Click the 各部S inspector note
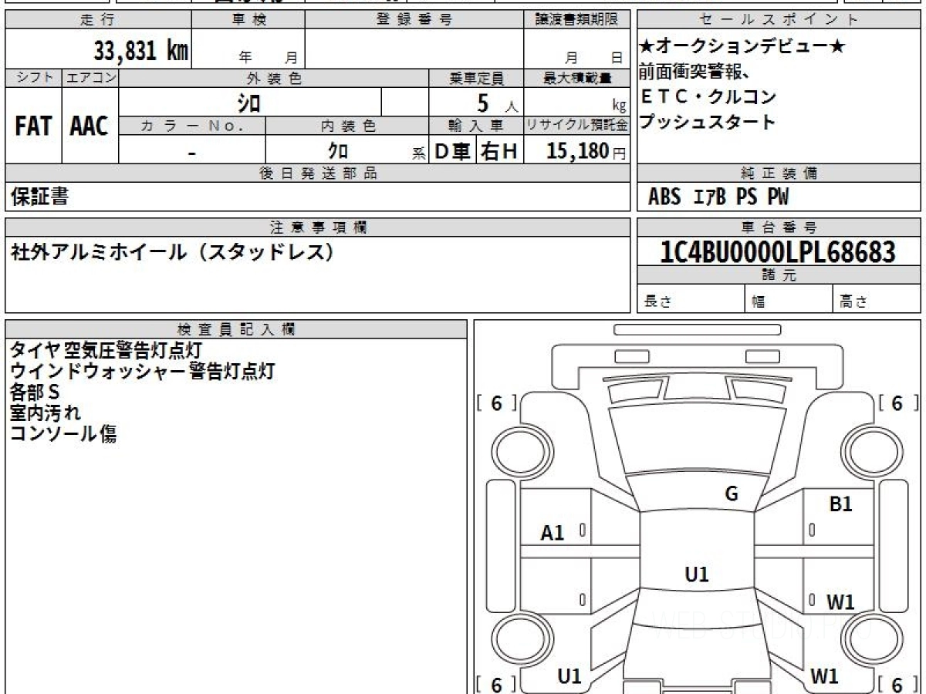Screen dimensions: 926x694 tap(35, 392)
